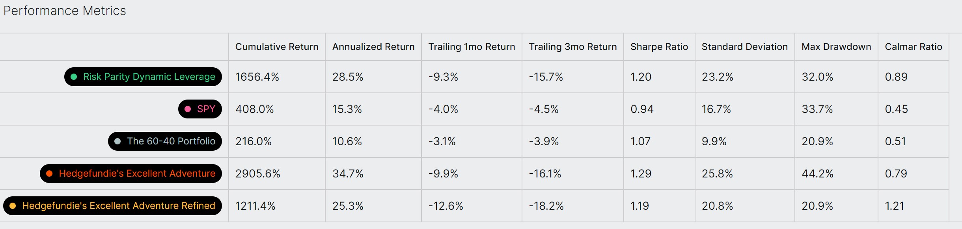Open The 60-40 Portfolio label

[x=165, y=141]
